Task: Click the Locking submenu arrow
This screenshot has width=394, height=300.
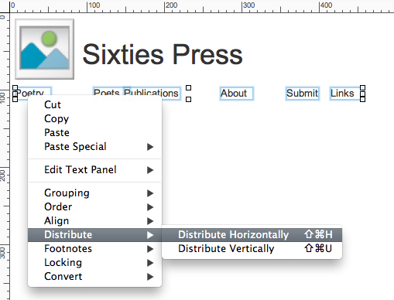Action: pyautogui.click(x=150, y=263)
